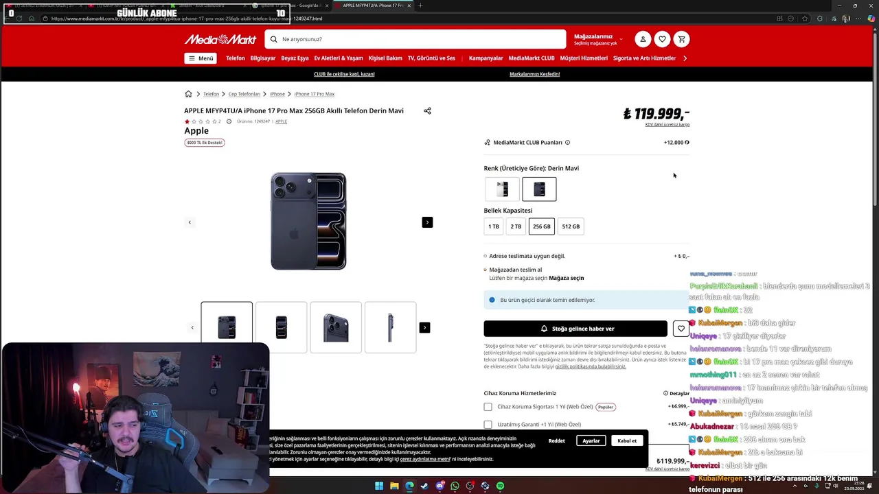The height and width of the screenshot is (494, 879).
Task: Open Discord from taskbar
Action: coord(439,486)
